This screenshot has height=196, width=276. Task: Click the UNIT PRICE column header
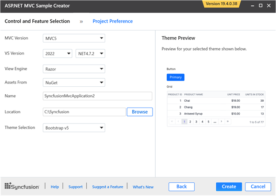(x=234, y=94)
